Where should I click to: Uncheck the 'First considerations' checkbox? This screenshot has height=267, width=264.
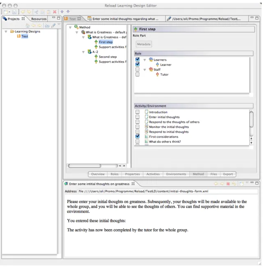(x=138, y=136)
